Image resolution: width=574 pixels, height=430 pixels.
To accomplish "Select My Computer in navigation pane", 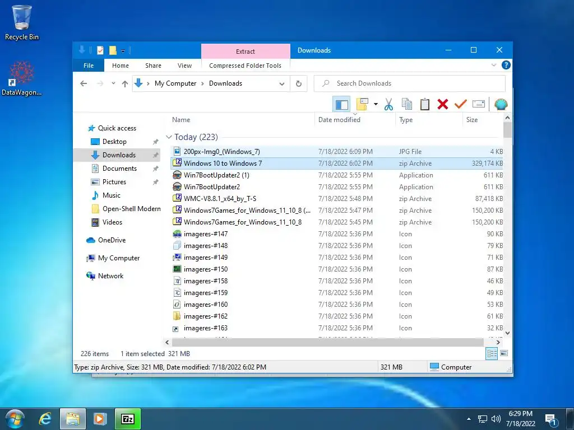I will tap(119, 258).
